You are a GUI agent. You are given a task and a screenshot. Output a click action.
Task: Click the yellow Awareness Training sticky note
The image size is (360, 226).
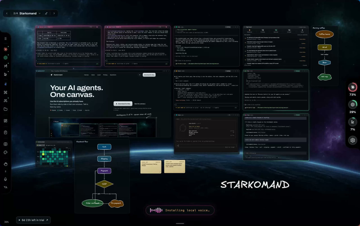pos(151,167)
